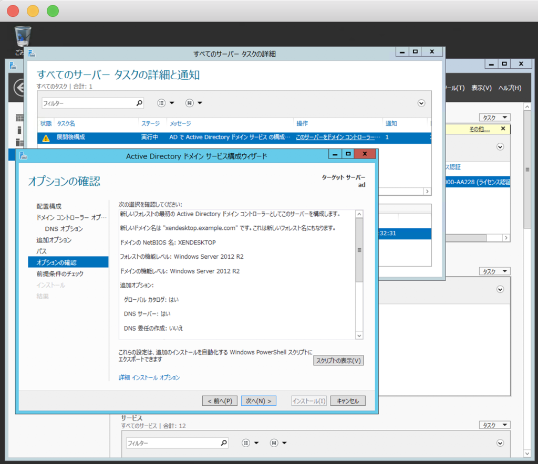The width and height of the screenshot is (538, 464).
Task: Click the 32:31 timestamp row
Action: [x=405, y=234]
